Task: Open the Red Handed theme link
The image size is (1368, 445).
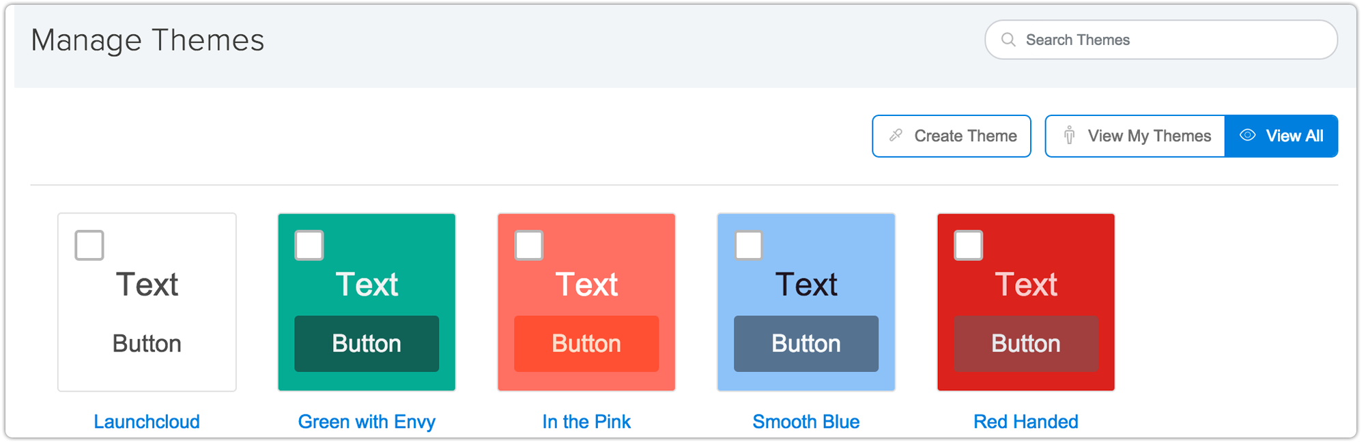Action: tap(1026, 422)
